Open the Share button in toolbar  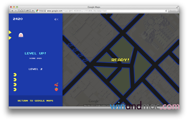(27, 11)
